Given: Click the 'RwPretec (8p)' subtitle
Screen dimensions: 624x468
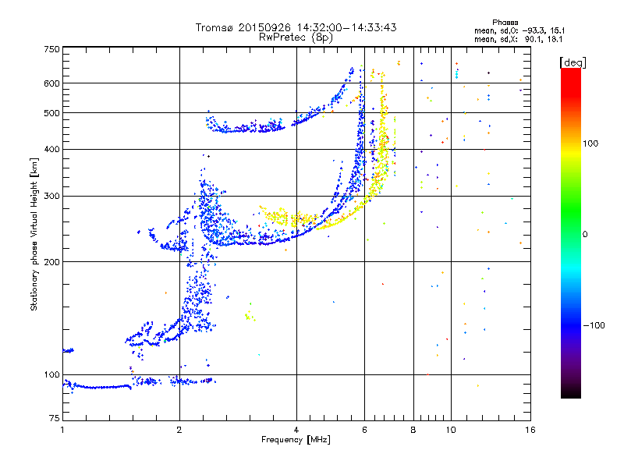Looking at the screenshot, I should coord(296,37).
